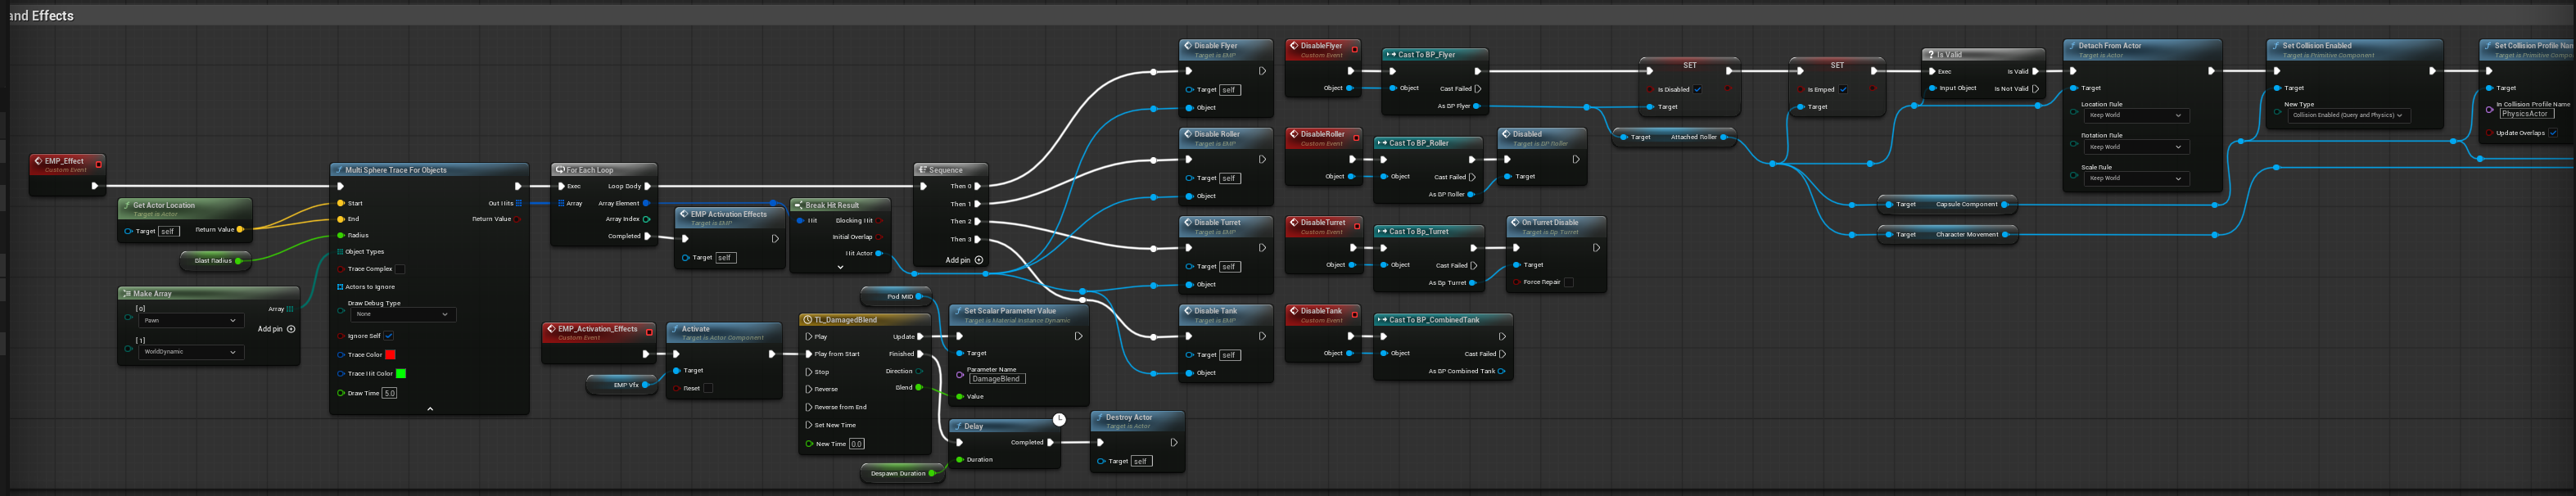Click the EMP_Effect event exec output pin
This screenshot has height=496, width=2576.
point(95,186)
